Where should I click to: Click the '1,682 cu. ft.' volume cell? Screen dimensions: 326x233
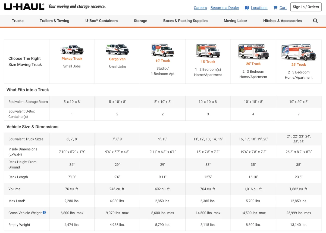(299, 189)
